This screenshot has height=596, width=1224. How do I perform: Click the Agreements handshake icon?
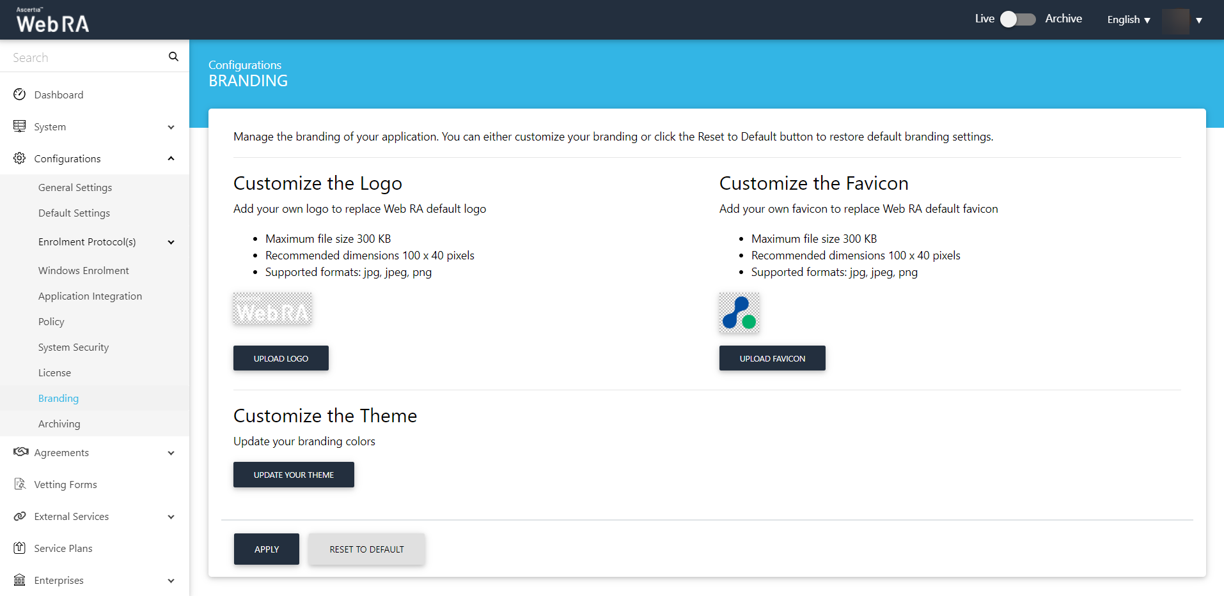click(x=21, y=452)
